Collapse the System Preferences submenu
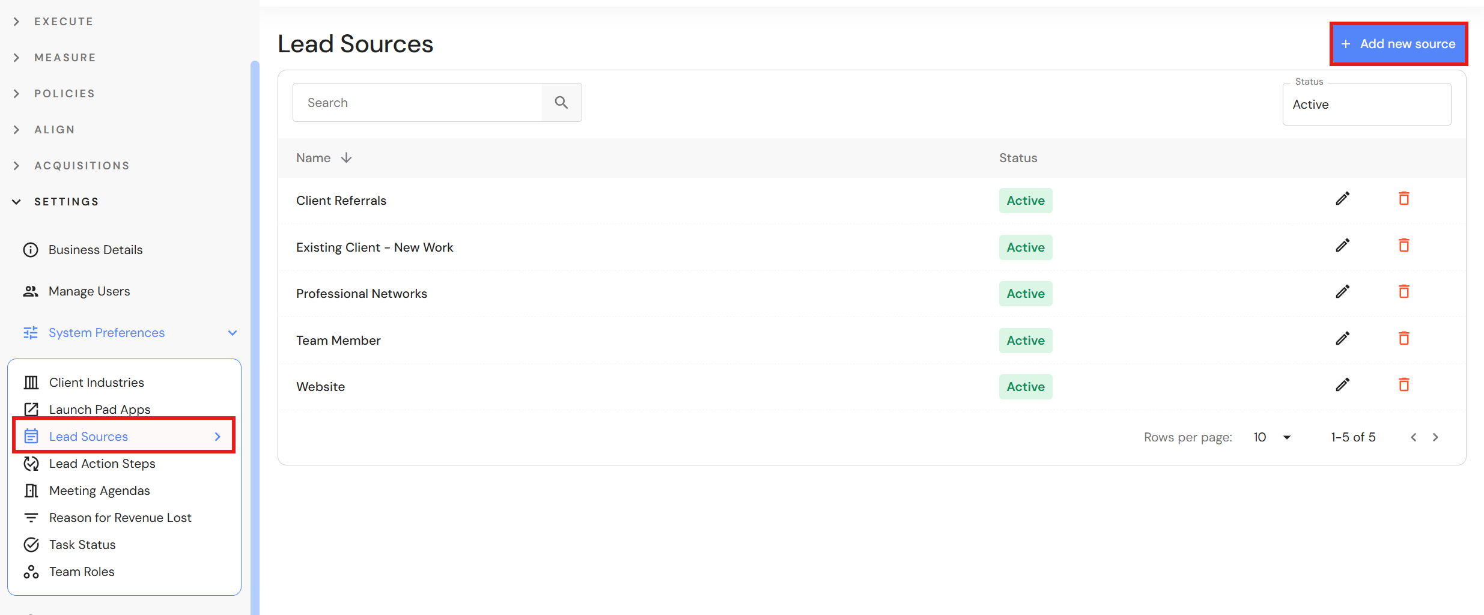The height and width of the screenshot is (615, 1484). tap(233, 333)
